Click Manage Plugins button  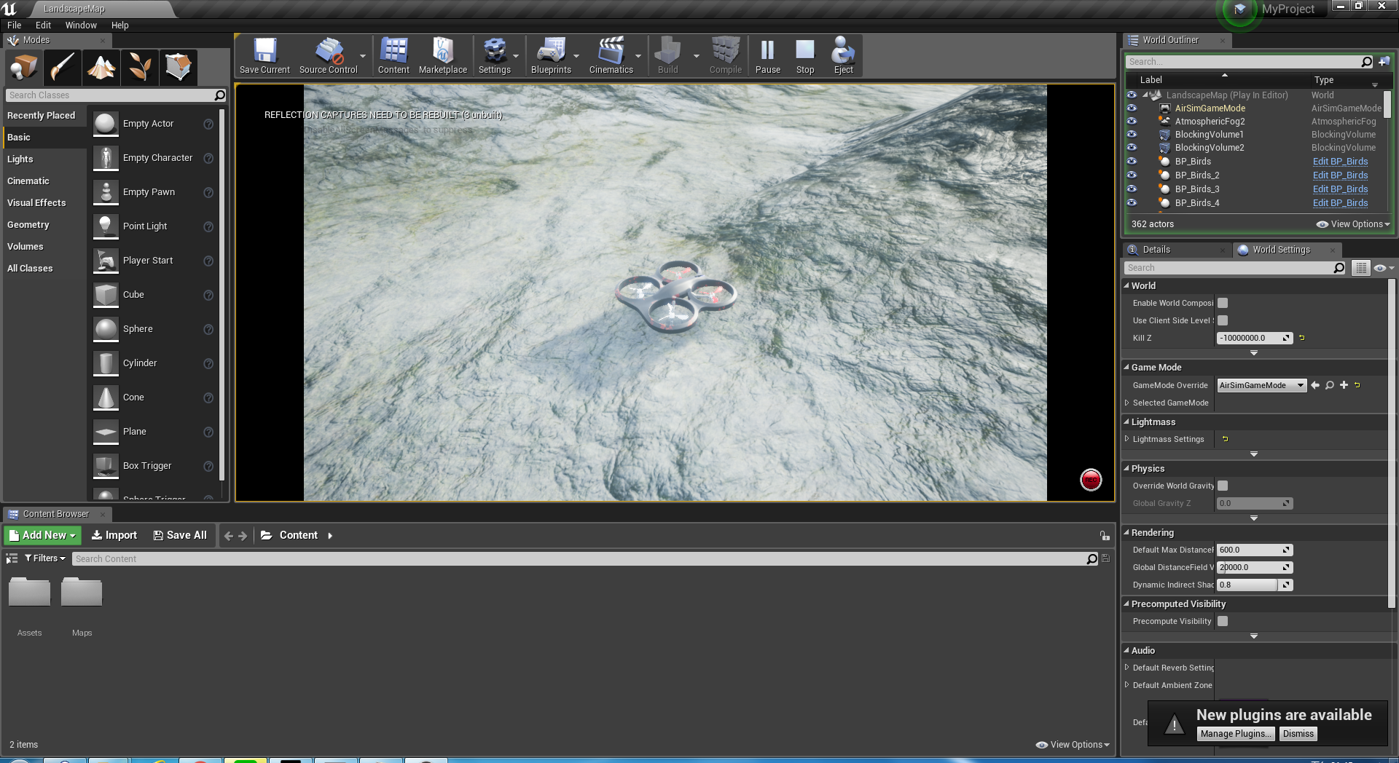click(1237, 734)
